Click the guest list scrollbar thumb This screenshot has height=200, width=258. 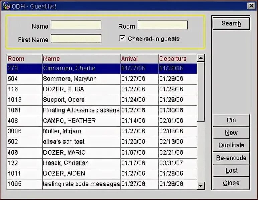(201, 92)
